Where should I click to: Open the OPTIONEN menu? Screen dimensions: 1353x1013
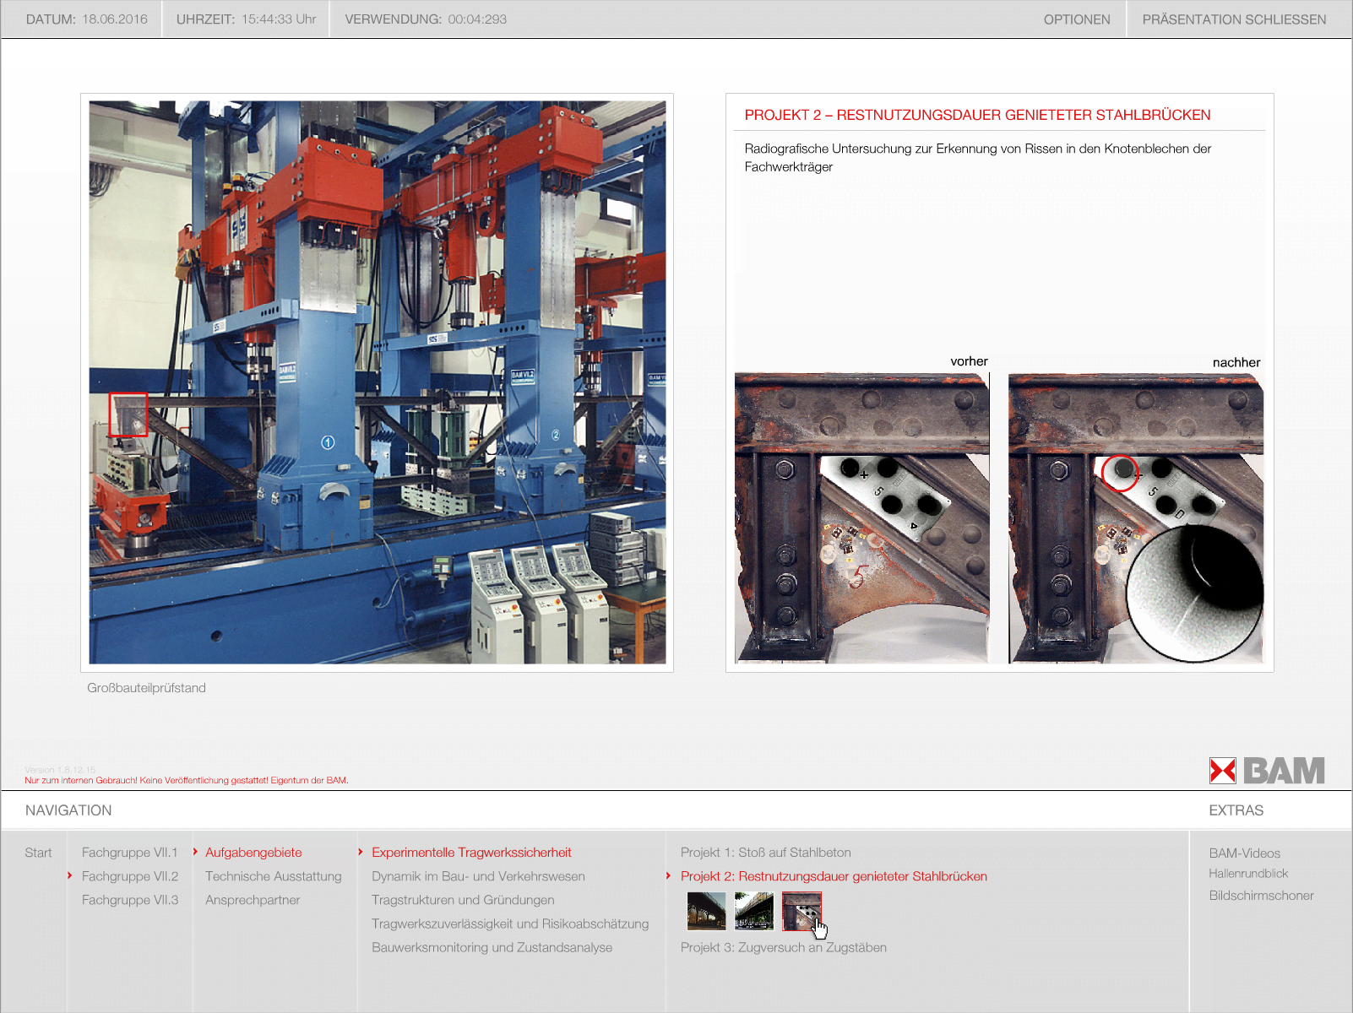(1076, 19)
